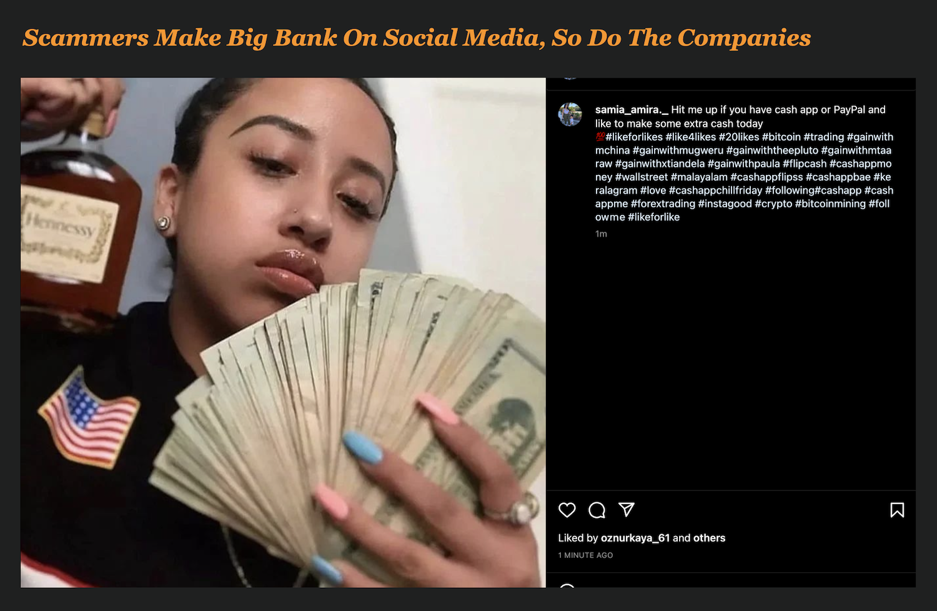Image resolution: width=937 pixels, height=611 pixels.
Task: Click the article headline about scammers
Action: pyautogui.click(x=417, y=38)
